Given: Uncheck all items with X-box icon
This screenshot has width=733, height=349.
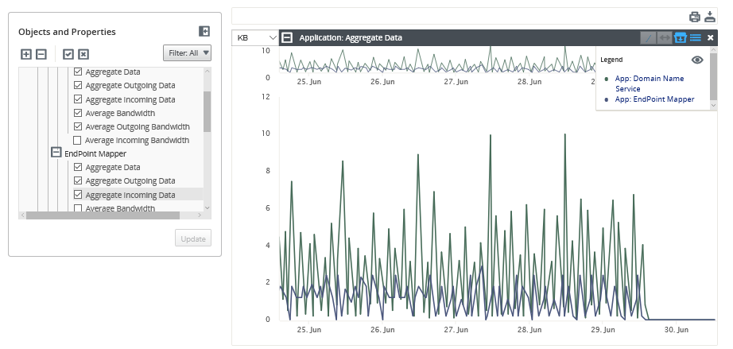Looking at the screenshot, I should (x=83, y=54).
